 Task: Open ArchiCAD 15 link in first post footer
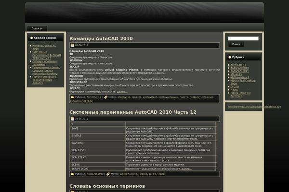[x=94, y=97]
